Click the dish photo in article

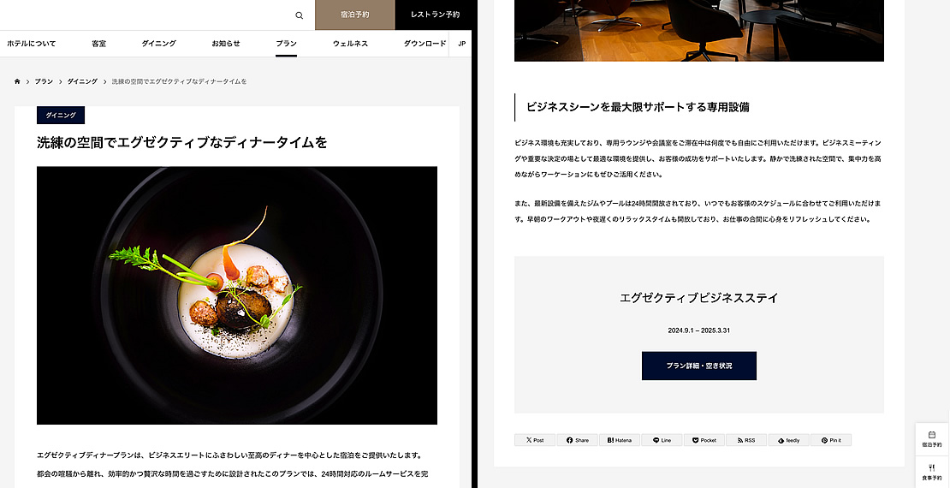pos(237,295)
